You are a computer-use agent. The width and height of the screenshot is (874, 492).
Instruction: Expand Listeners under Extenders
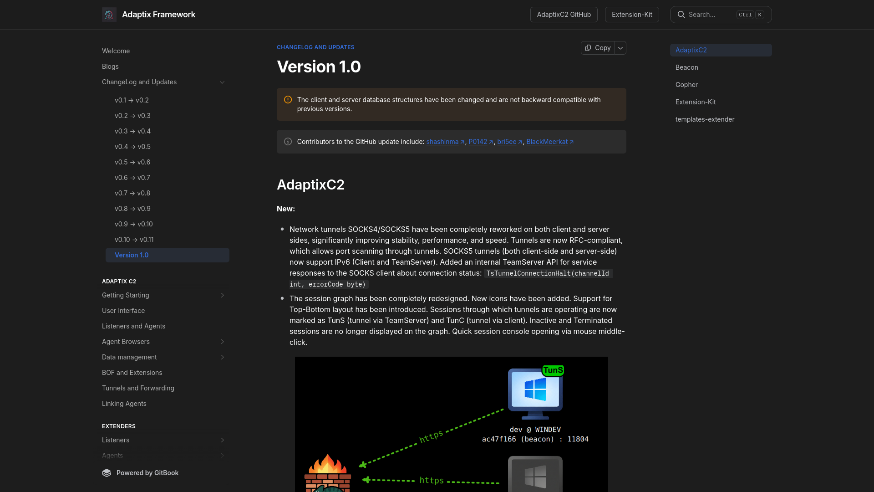click(222, 440)
